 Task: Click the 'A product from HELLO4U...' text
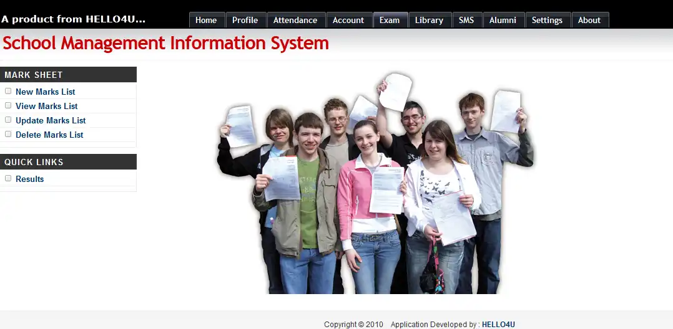click(74, 19)
